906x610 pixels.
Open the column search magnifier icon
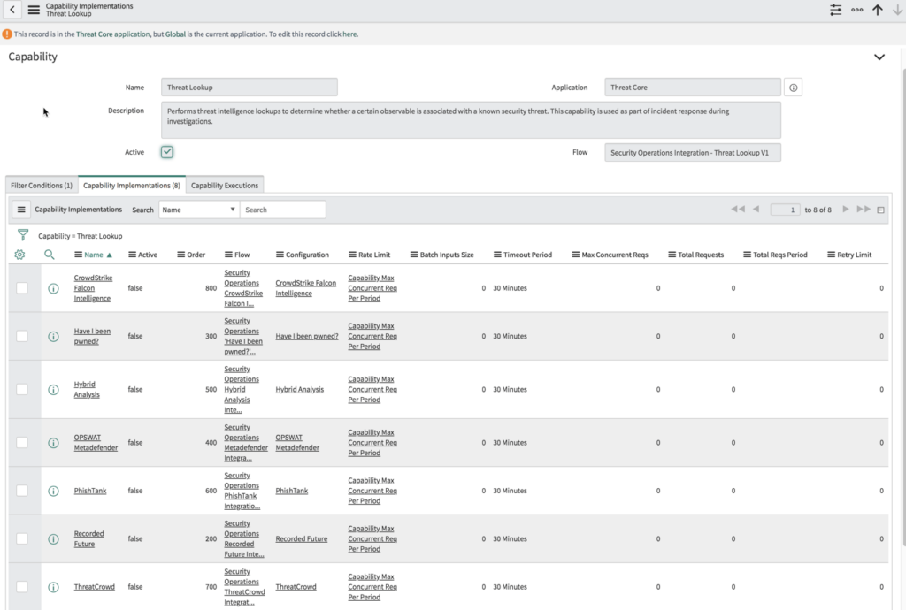pyautogui.click(x=50, y=255)
